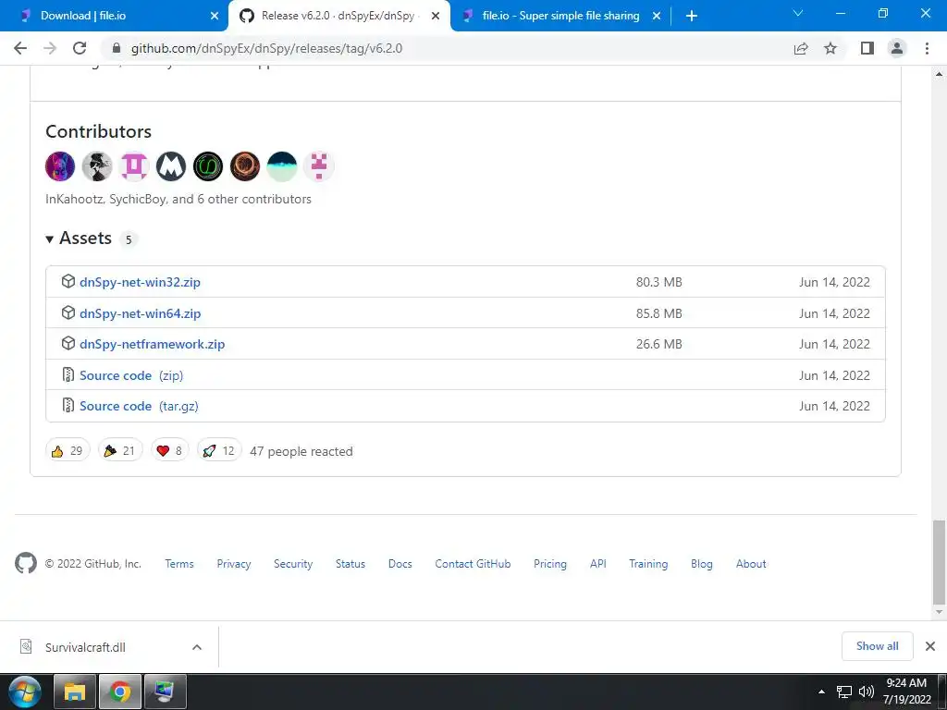Click the 47 people reacted text
The image size is (947, 710).
click(x=301, y=451)
